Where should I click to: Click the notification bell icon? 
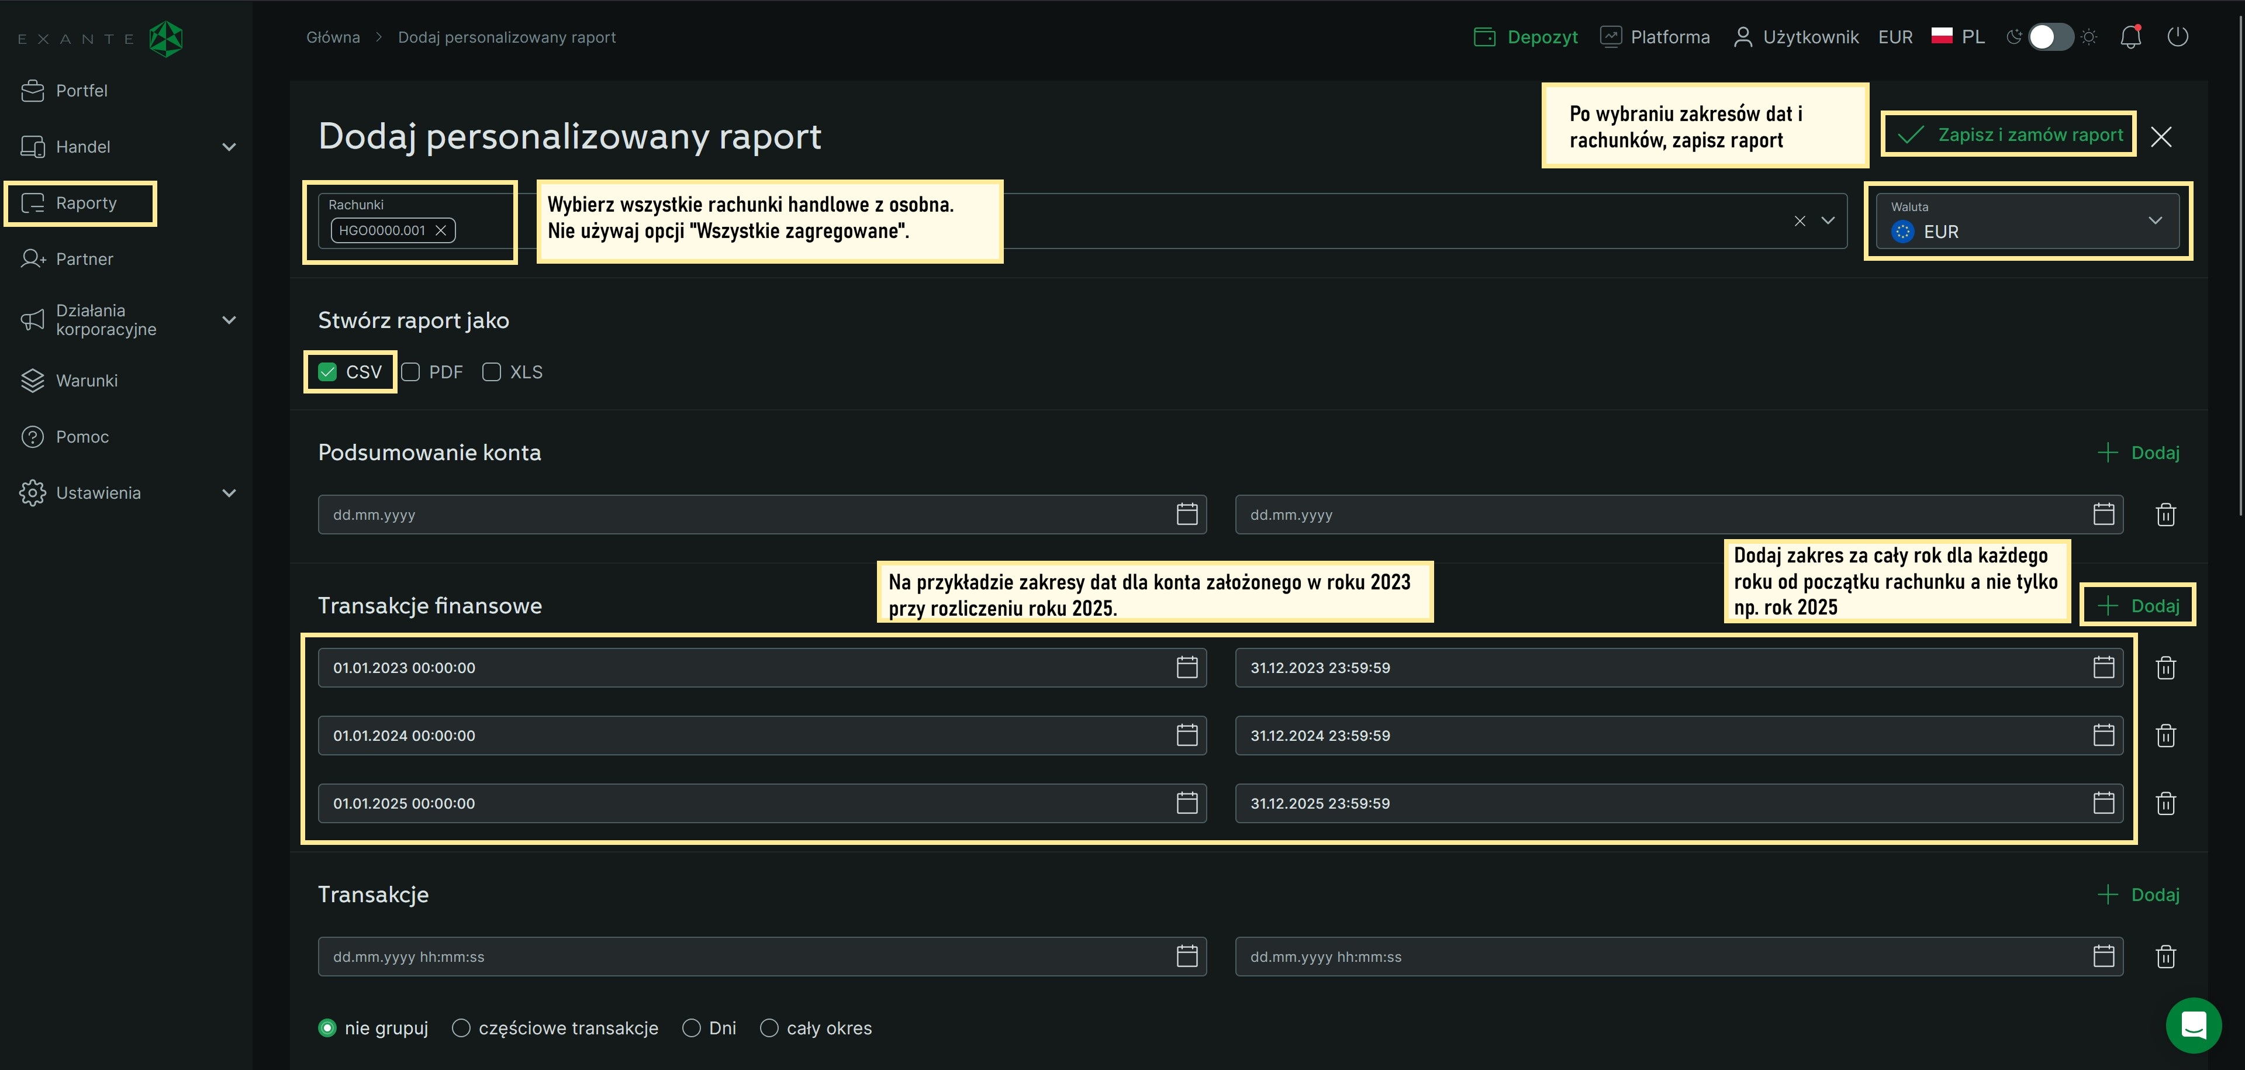(2130, 37)
